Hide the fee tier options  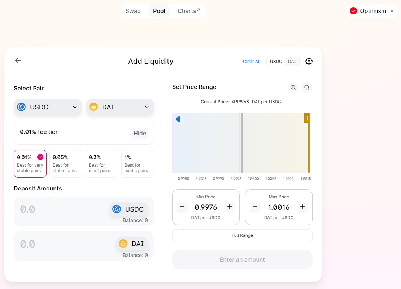click(140, 133)
